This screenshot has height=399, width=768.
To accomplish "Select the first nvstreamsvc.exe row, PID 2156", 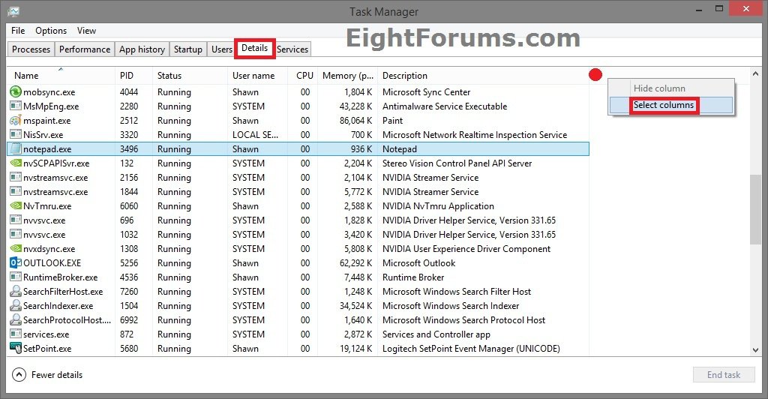I will pyautogui.click(x=298, y=177).
